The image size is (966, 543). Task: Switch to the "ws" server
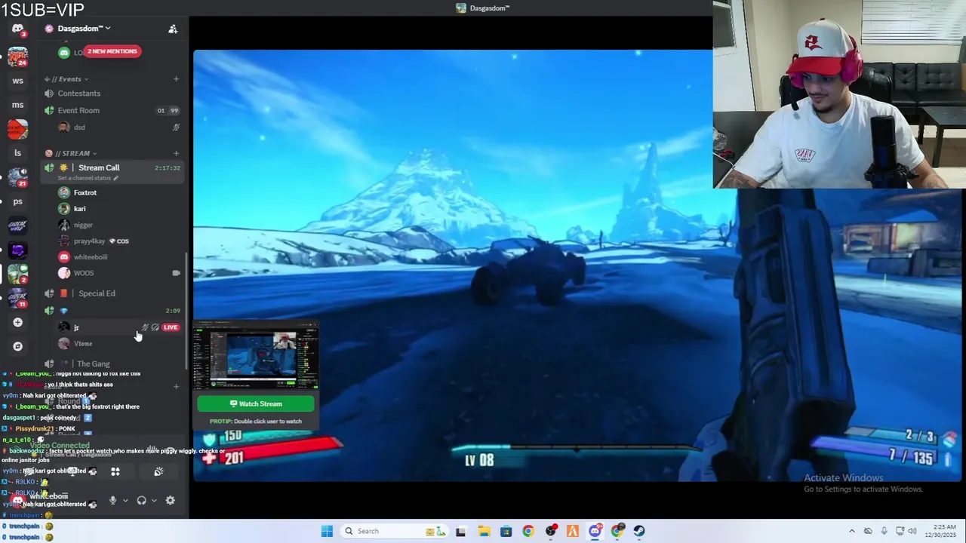pyautogui.click(x=17, y=81)
